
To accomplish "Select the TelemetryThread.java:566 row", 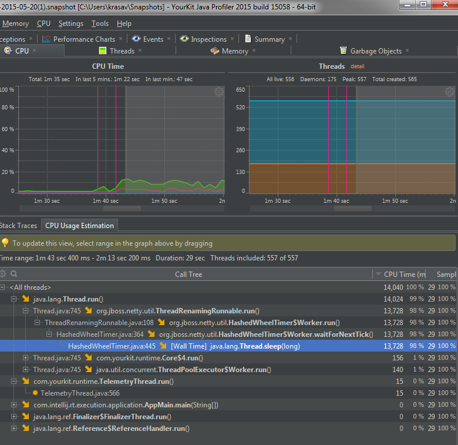I will click(x=228, y=393).
